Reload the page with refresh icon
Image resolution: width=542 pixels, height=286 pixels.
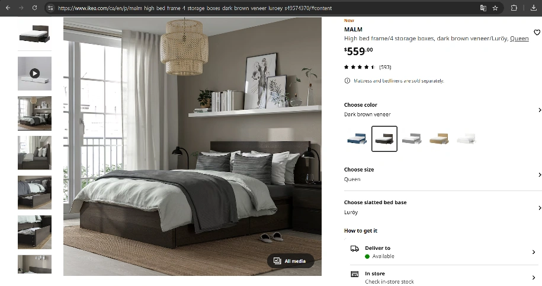click(x=34, y=8)
